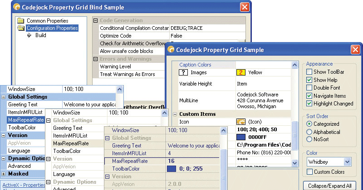The width and height of the screenshot is (363, 190).
Task: Select the highlighted MaxRepeatRate row in blue grid
Action: (x=26, y=120)
